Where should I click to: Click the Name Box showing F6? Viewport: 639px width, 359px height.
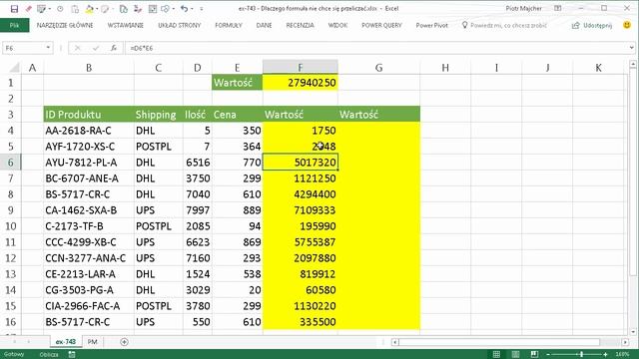pyautogui.click(x=24, y=48)
